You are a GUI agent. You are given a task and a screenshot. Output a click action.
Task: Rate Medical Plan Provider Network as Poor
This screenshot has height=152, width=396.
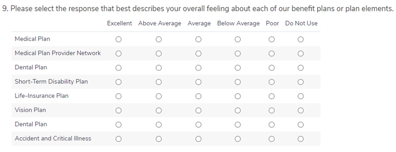click(271, 53)
